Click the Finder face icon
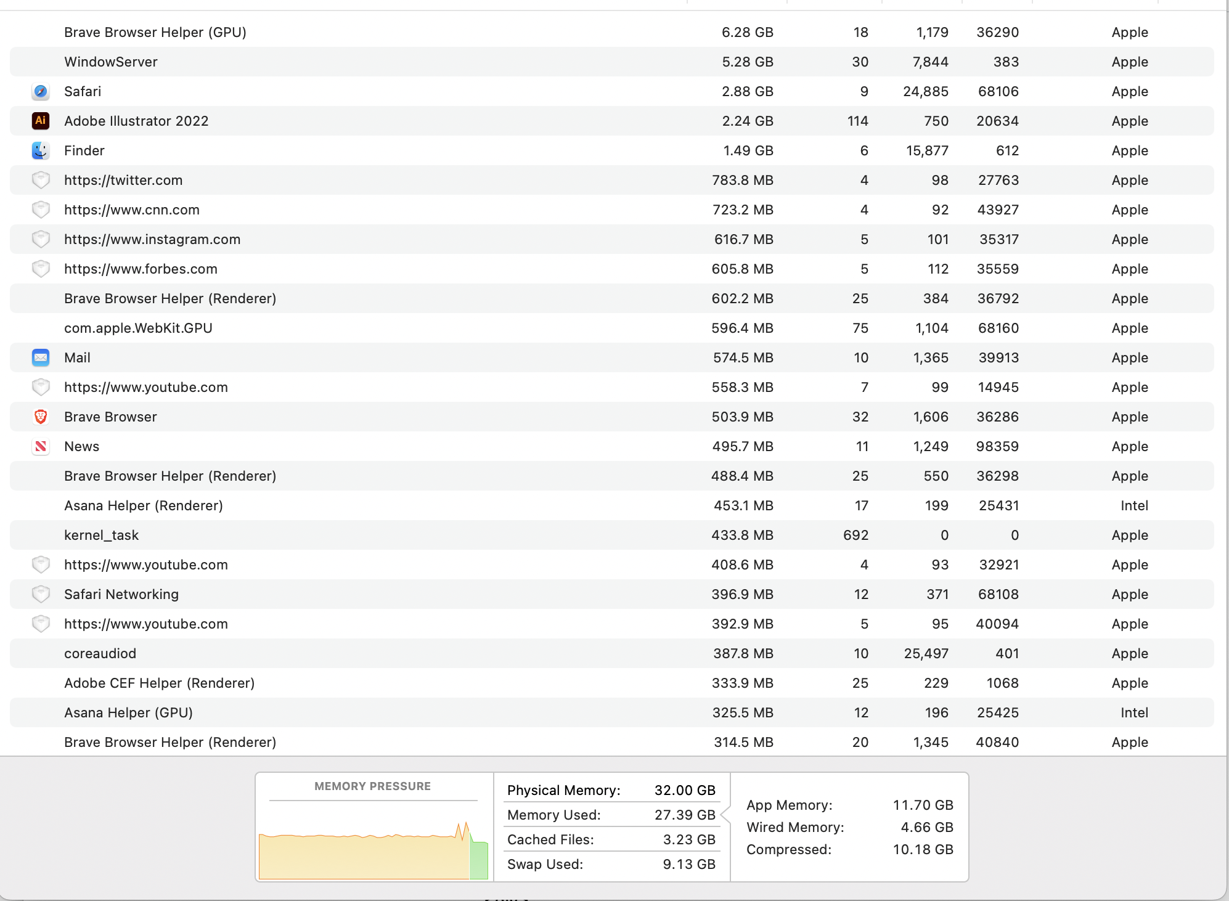Viewport: 1229px width, 901px height. 41,150
